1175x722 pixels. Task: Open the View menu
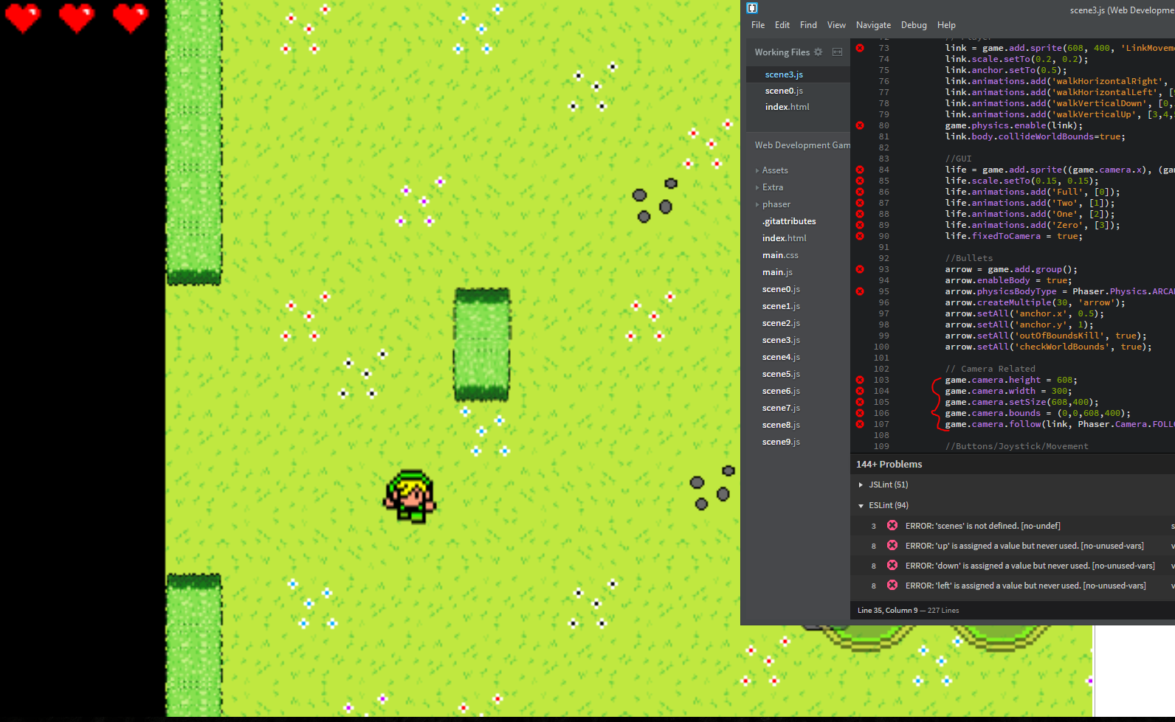836,25
